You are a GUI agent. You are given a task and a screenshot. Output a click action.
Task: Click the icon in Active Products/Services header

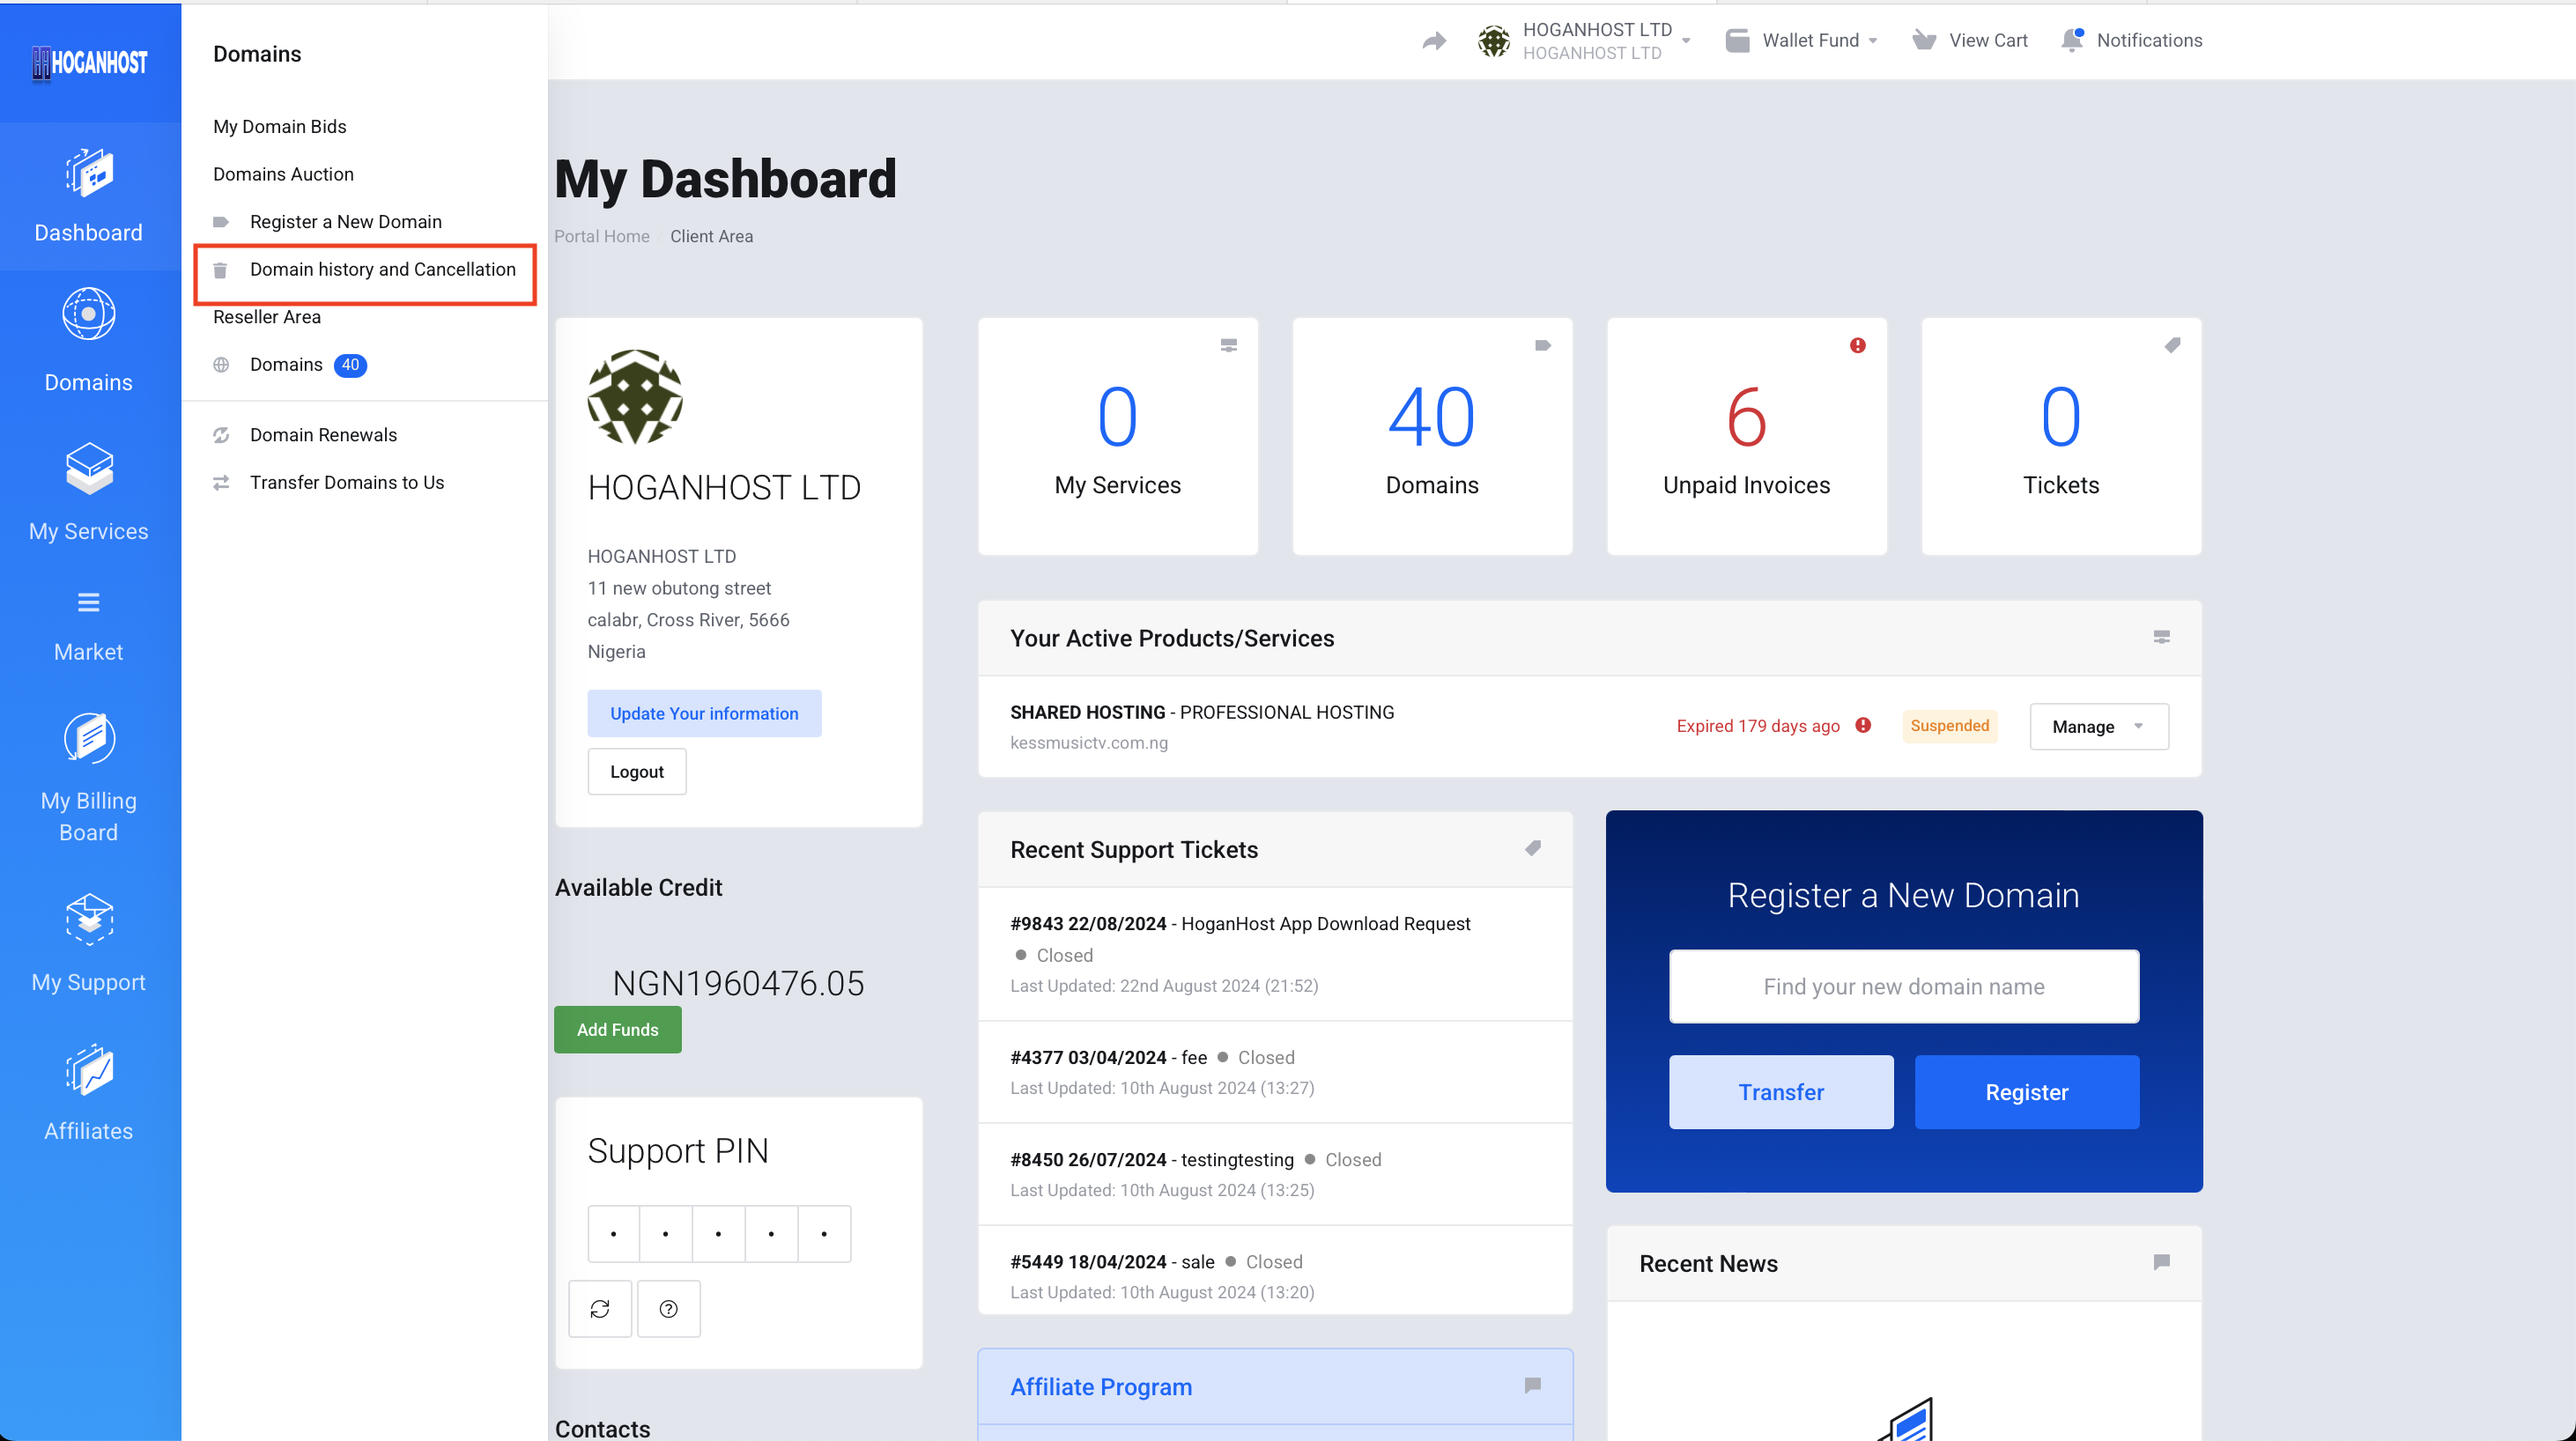pos(2161,637)
